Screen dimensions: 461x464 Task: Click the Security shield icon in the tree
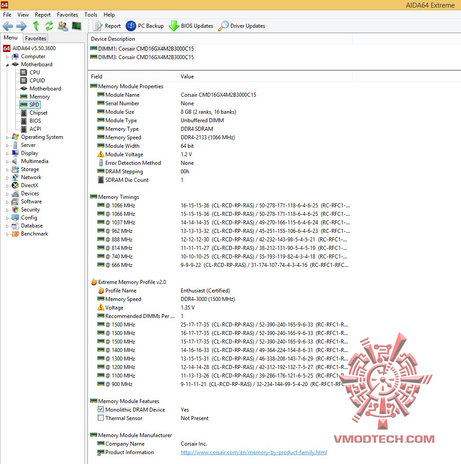point(15,210)
